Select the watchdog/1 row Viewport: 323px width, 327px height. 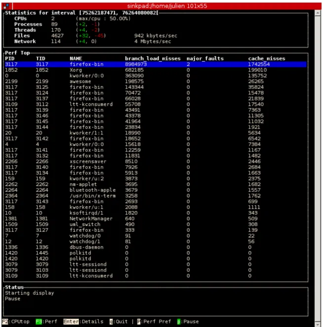(x=156, y=242)
